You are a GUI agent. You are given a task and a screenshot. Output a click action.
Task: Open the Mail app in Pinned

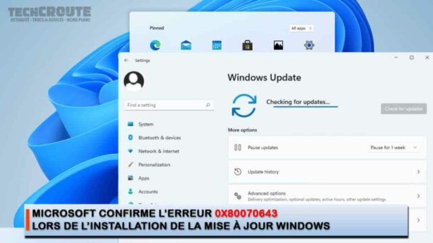(186, 45)
